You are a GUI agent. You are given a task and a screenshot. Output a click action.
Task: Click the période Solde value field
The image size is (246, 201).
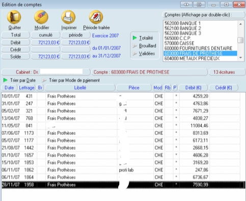click(x=76, y=56)
